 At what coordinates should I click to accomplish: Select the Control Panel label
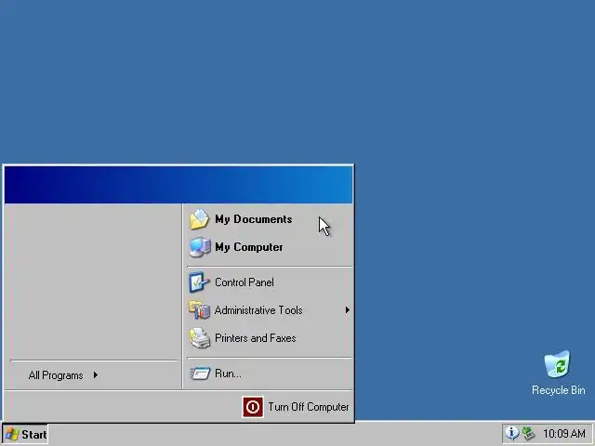[245, 282]
